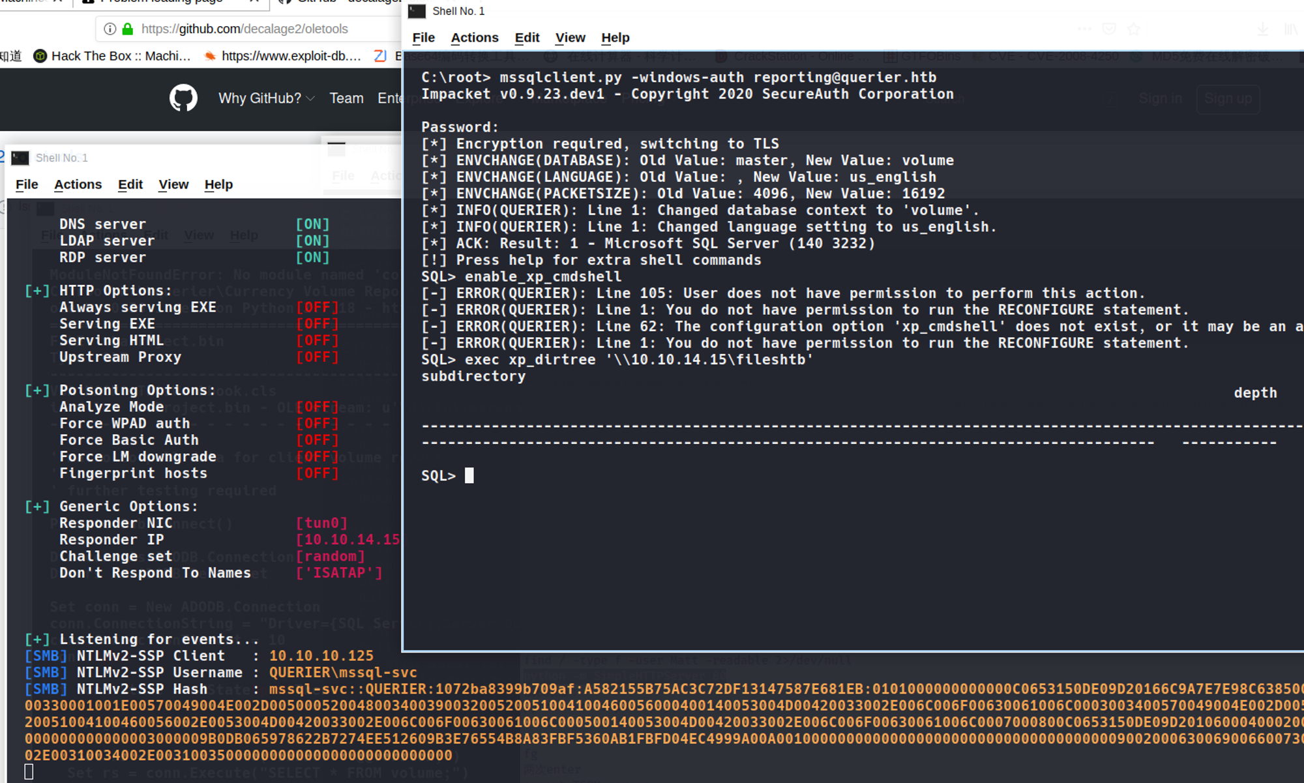The height and width of the screenshot is (783, 1304).
Task: Click the Force Basic Auth row
Action: coord(199,441)
